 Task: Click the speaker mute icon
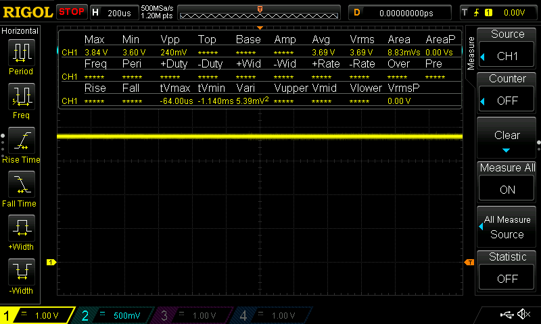(x=523, y=315)
